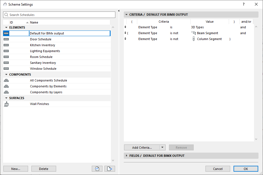Select All Components Schedule row
The width and height of the screenshot is (263, 175).
pos(57,80)
